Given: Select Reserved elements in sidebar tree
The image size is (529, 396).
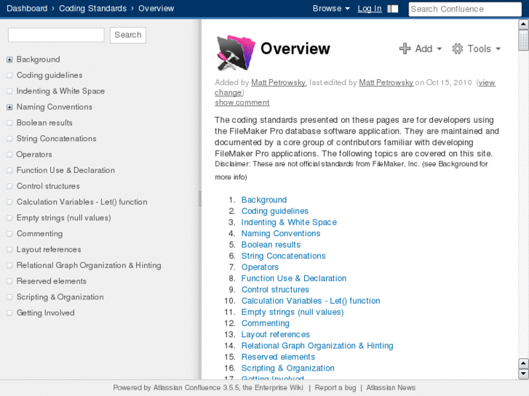Looking at the screenshot, I should coord(51,281).
